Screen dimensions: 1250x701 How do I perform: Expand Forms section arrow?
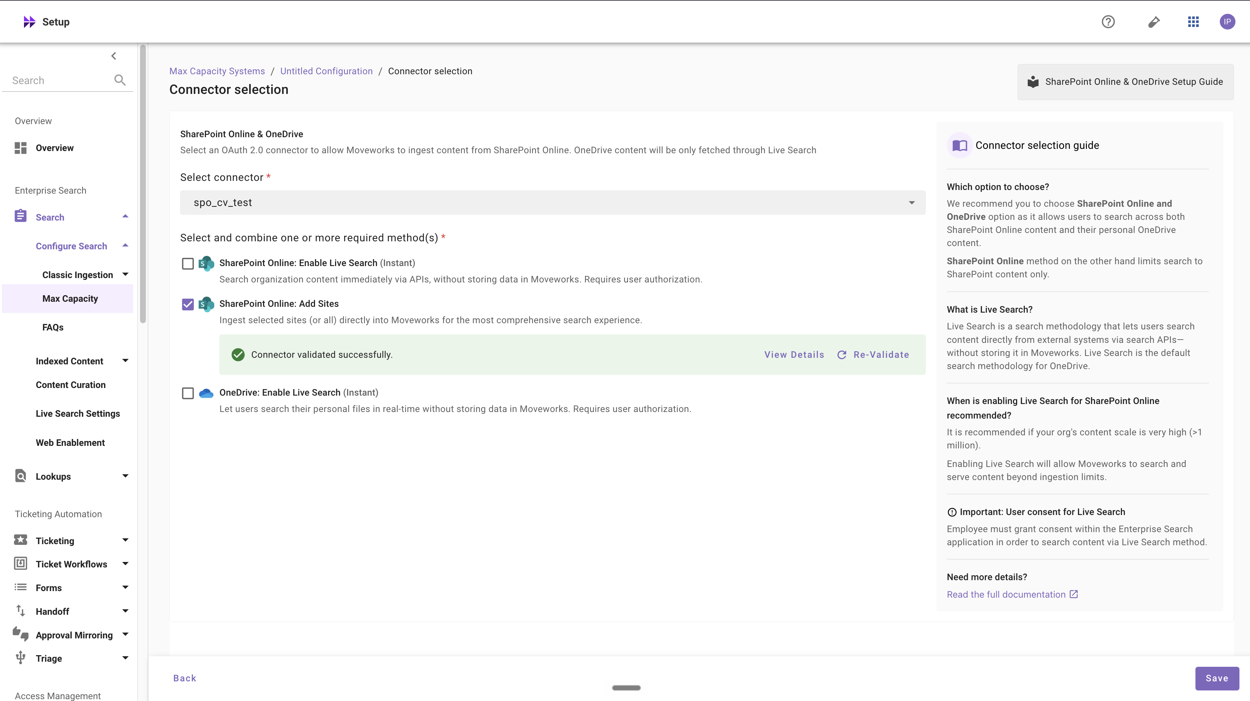(125, 587)
